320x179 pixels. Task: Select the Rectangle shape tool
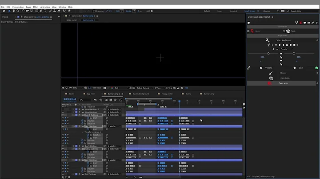(37, 11)
